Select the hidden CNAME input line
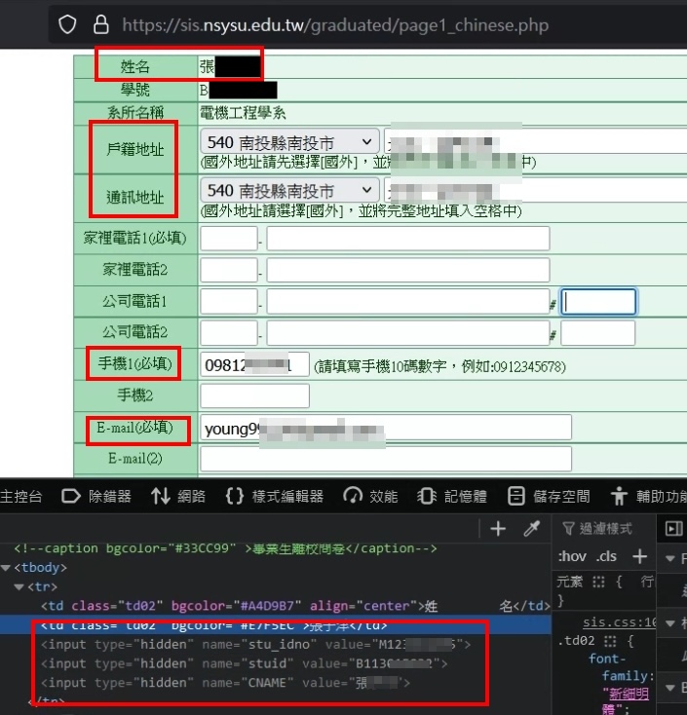This screenshot has width=687, height=715. tap(225, 683)
